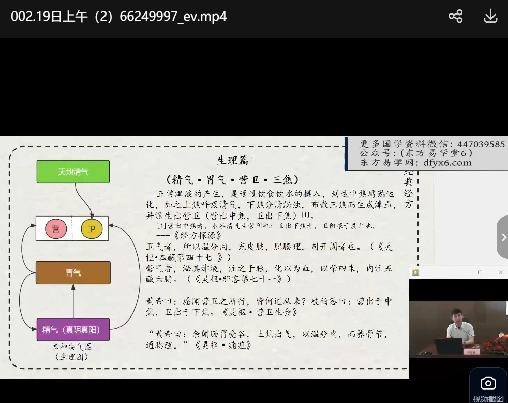Click the video file name title

click(x=118, y=17)
